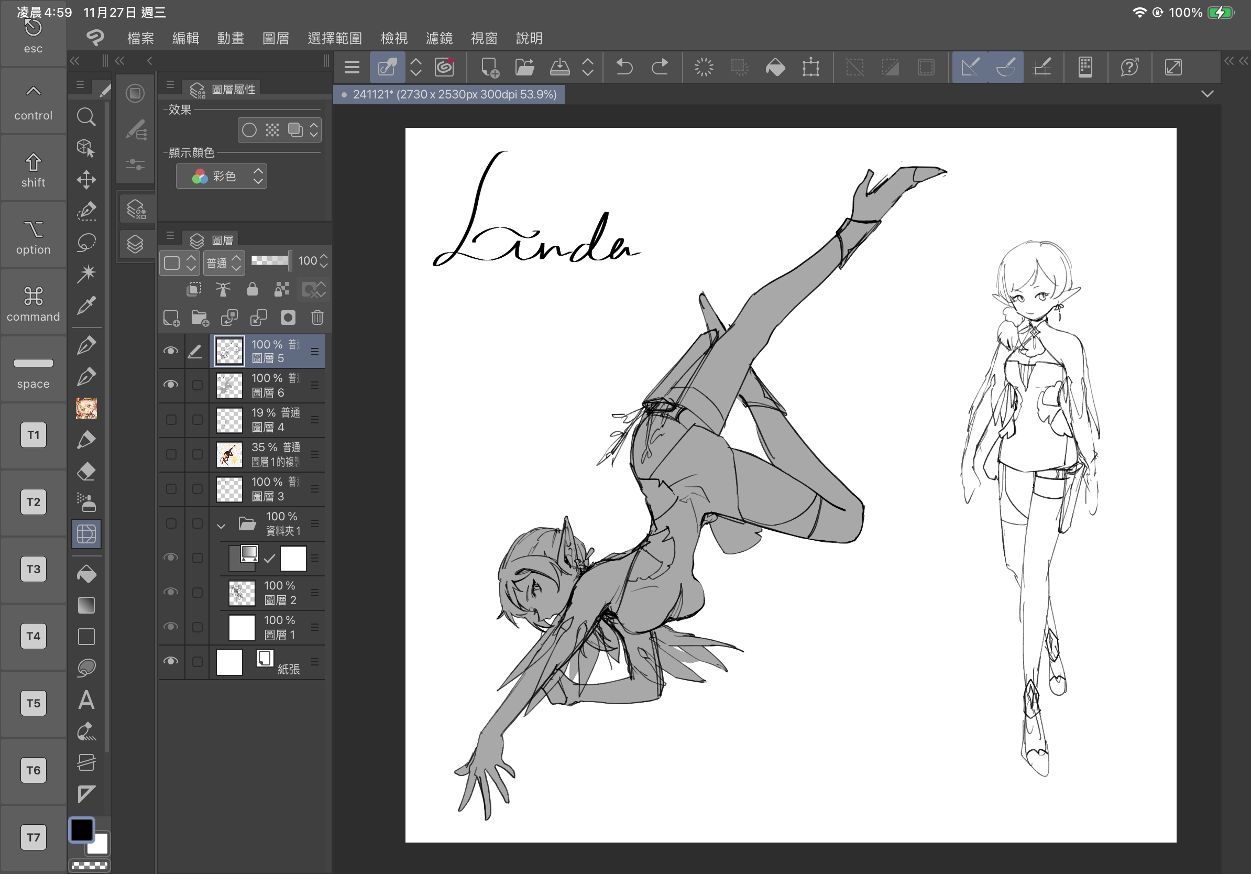Create layer mask icon

[x=288, y=318]
